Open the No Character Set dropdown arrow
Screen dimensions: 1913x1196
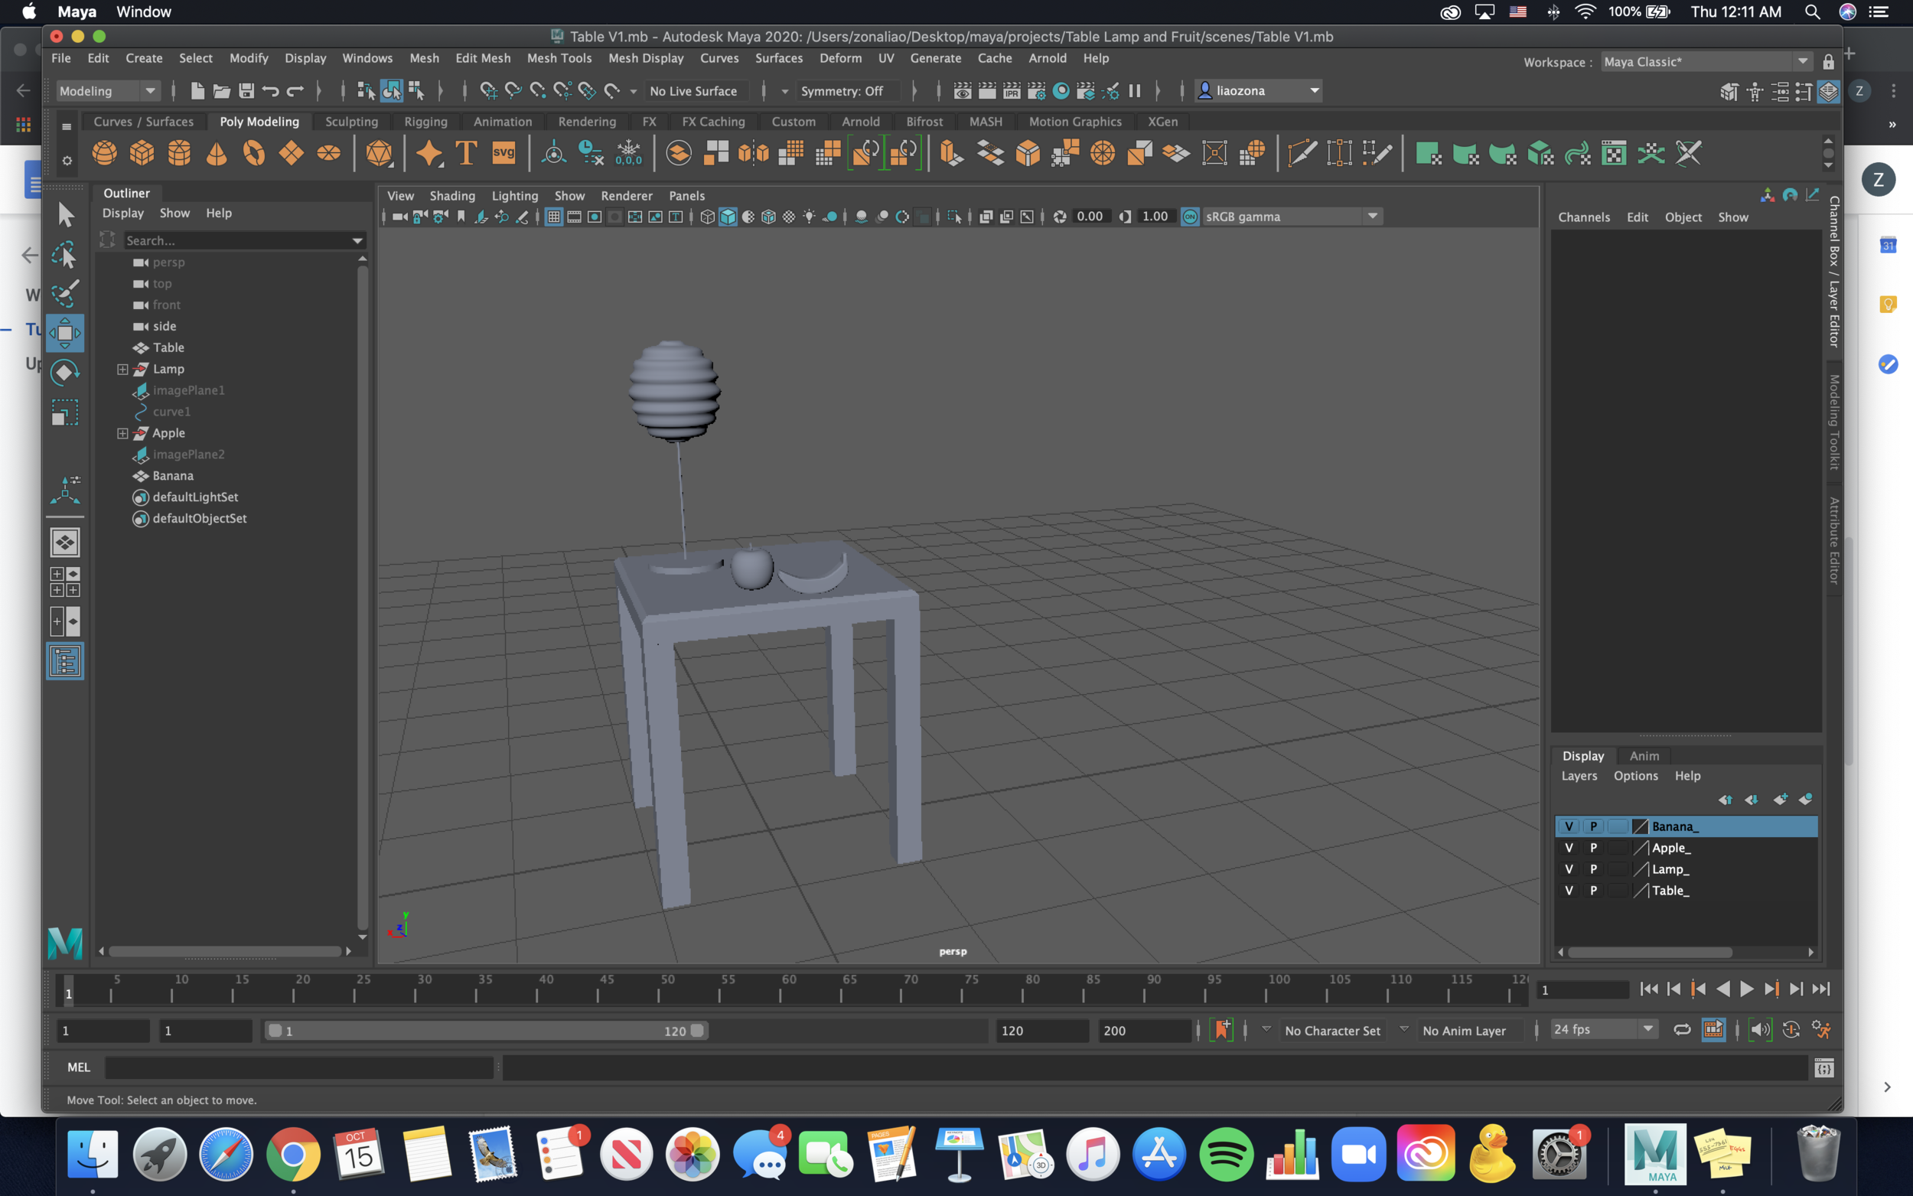[x=1266, y=1029]
